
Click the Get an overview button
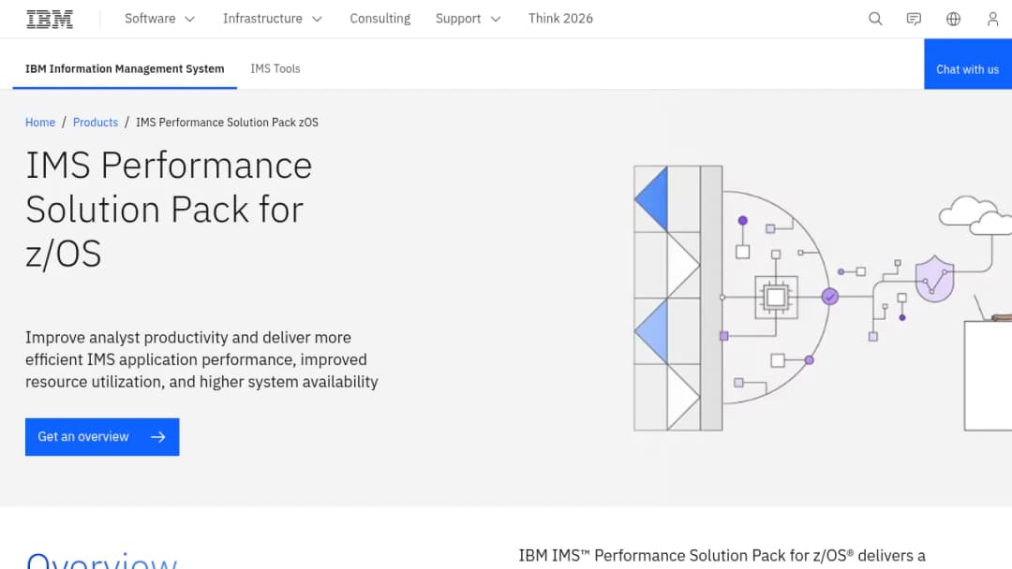[102, 437]
